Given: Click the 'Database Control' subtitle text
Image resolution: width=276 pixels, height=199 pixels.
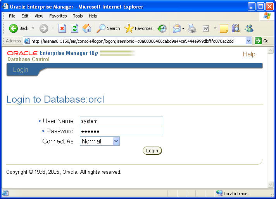Looking at the screenshot, I should click(x=28, y=59).
